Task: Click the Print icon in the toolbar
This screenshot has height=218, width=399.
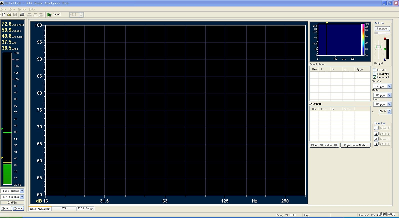Action: point(22,14)
